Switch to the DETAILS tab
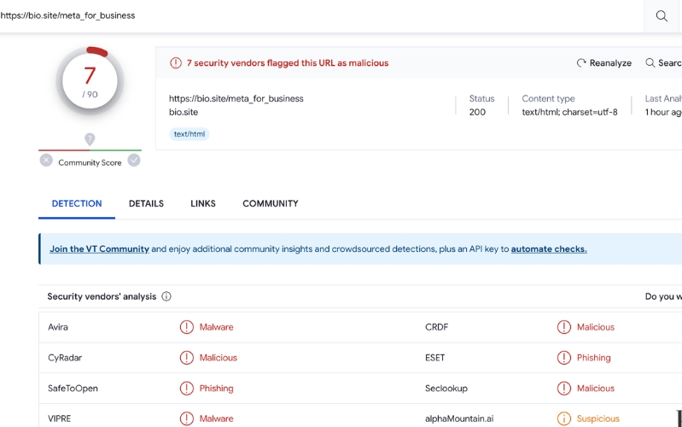Image resolution: width=682 pixels, height=427 pixels. tap(146, 204)
